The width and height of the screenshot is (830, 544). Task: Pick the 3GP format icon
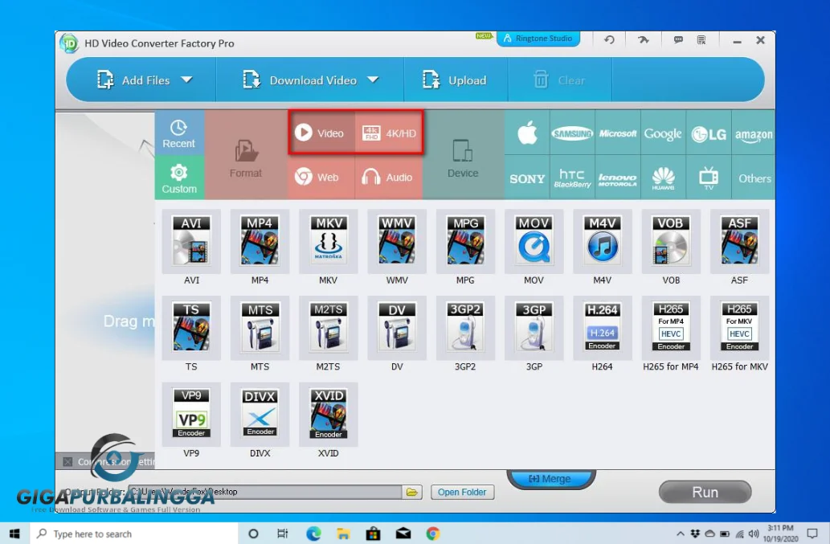tap(534, 328)
